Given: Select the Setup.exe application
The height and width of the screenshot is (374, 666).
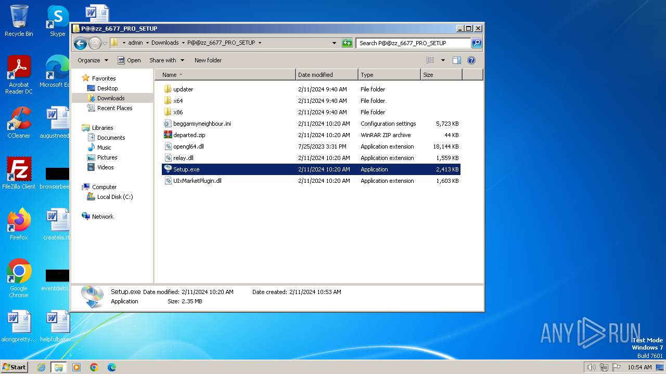Looking at the screenshot, I should [311, 169].
